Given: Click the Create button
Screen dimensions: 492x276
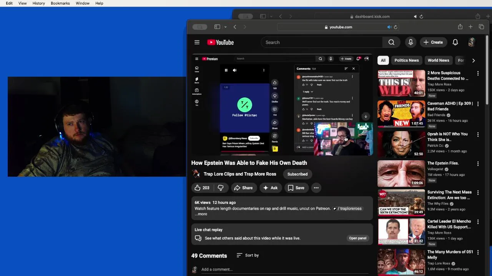Looking at the screenshot, I should point(433,42).
